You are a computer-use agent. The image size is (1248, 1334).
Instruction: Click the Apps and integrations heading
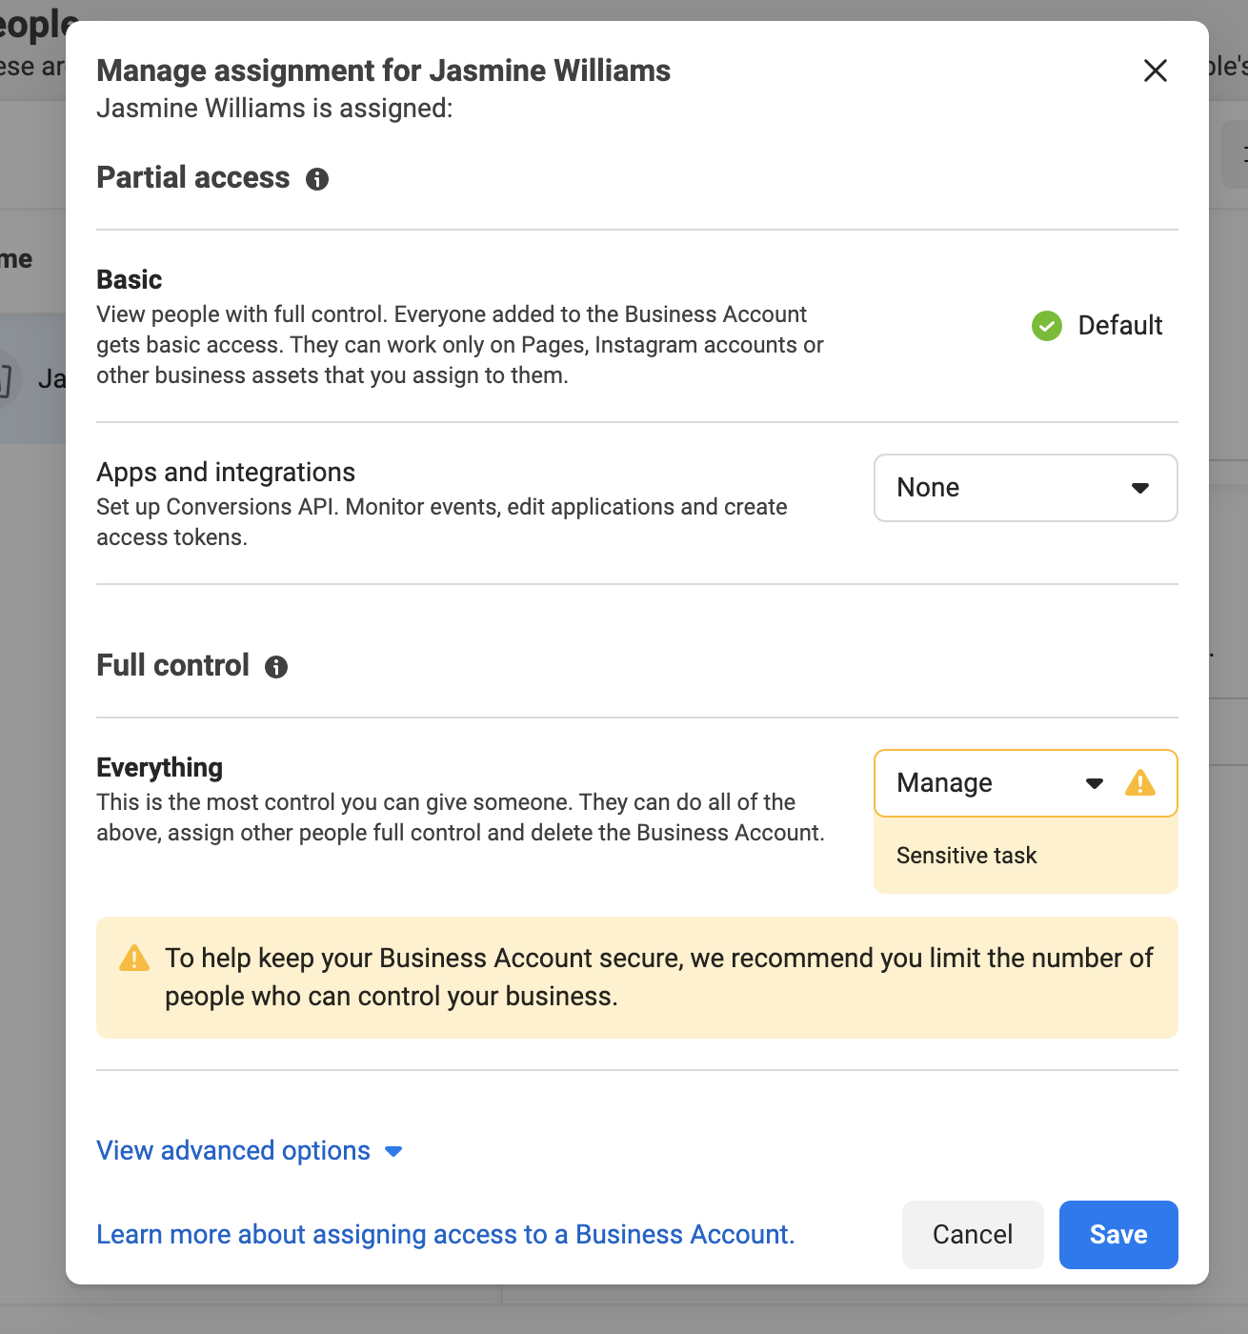pos(226,473)
